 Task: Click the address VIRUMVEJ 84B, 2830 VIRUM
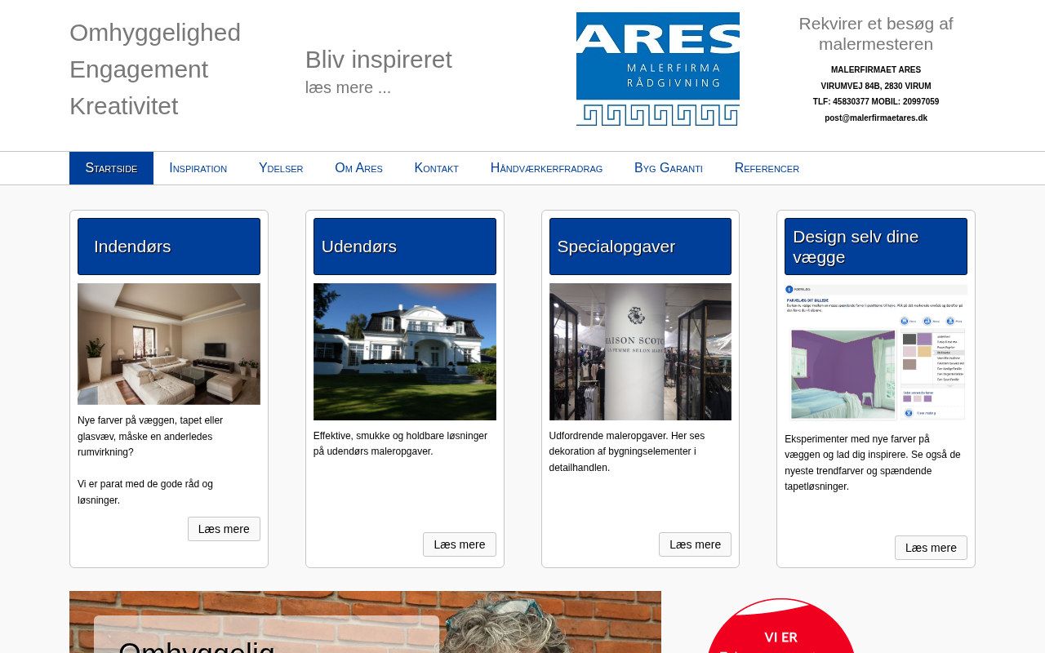click(876, 87)
